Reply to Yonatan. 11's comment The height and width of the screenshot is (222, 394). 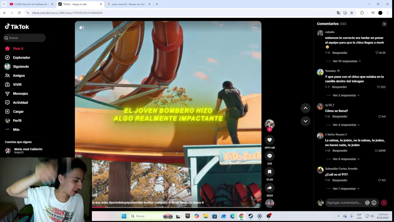(x=339, y=87)
